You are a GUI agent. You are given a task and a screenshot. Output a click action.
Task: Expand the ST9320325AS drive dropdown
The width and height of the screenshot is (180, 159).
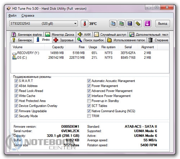(x=44, y=24)
